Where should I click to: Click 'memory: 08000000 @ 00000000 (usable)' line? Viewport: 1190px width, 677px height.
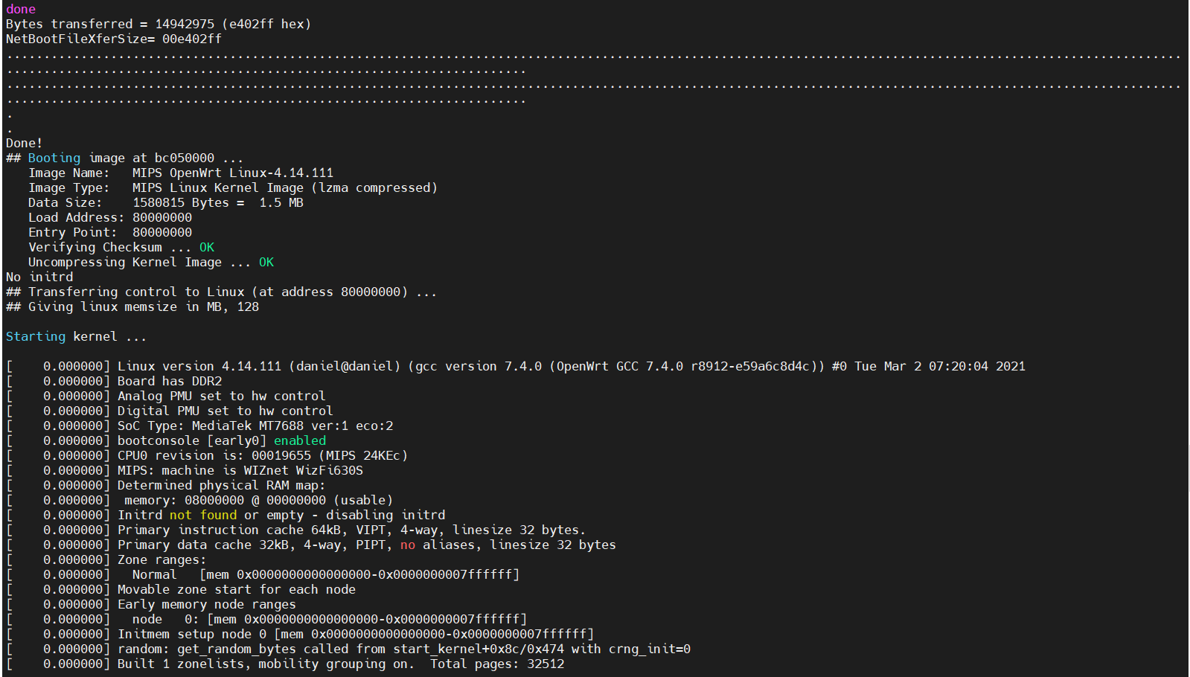pyautogui.click(x=199, y=500)
